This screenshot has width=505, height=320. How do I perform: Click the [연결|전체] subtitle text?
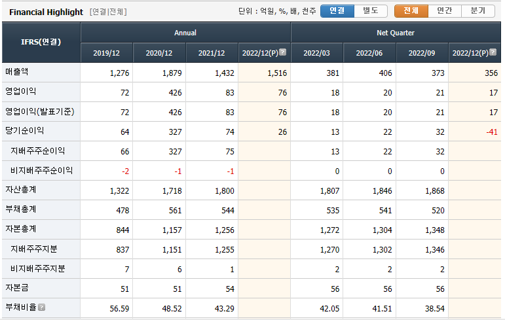pos(108,12)
